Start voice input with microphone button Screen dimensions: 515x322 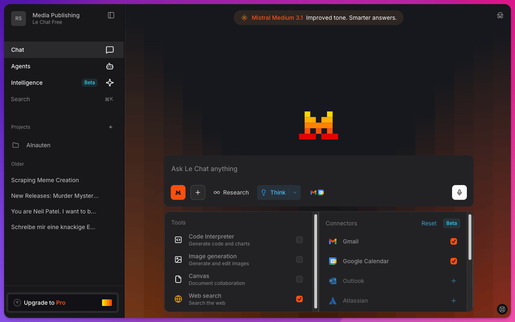pyautogui.click(x=459, y=192)
